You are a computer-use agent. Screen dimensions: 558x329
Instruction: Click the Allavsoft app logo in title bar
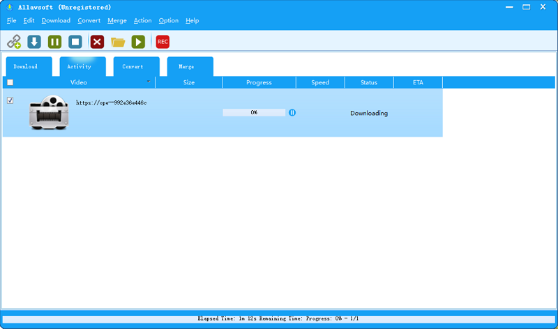click(x=10, y=7)
